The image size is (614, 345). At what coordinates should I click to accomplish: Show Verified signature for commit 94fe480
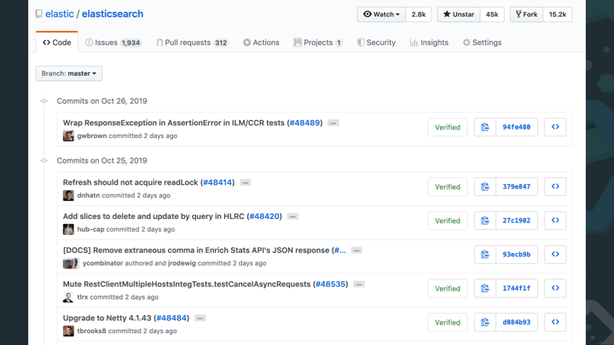tap(448, 127)
